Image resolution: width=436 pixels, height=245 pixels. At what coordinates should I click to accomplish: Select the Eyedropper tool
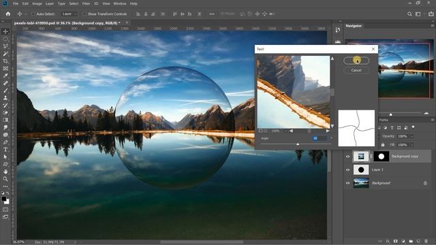5,76
